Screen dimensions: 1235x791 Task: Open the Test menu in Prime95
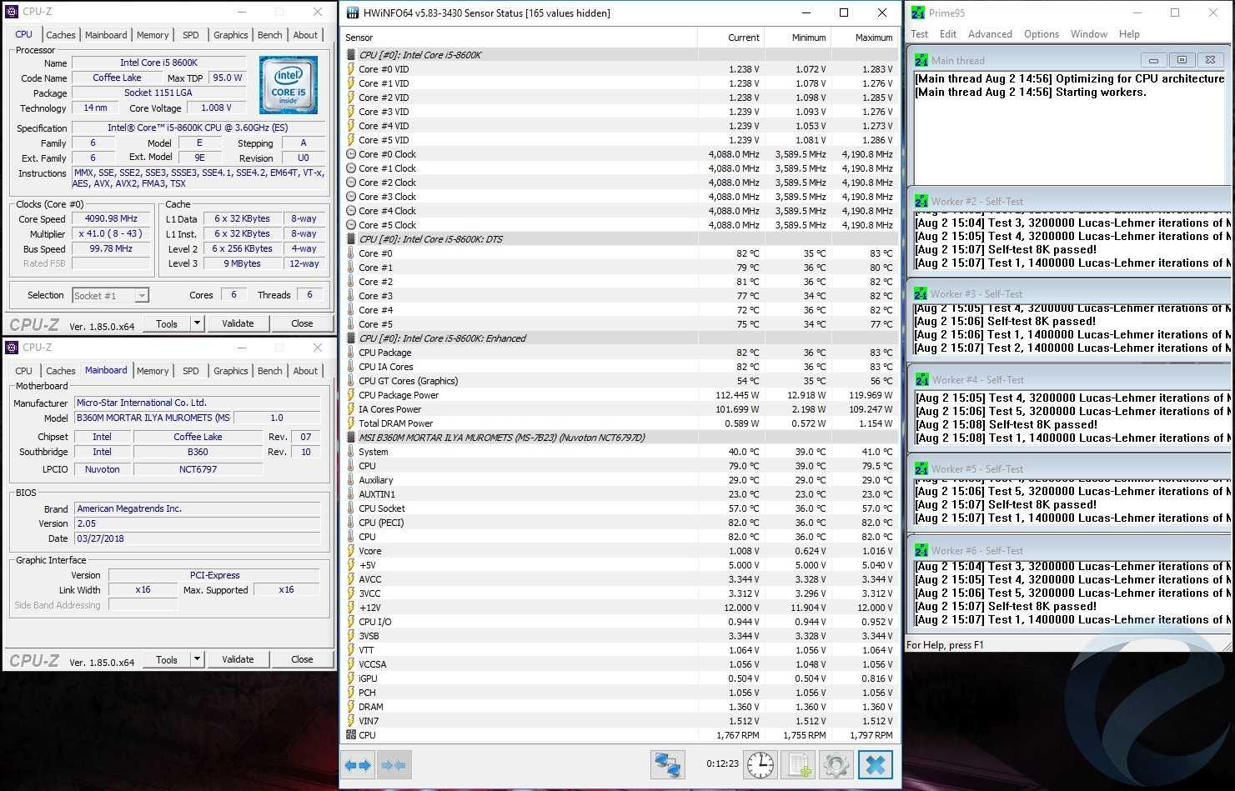click(919, 34)
